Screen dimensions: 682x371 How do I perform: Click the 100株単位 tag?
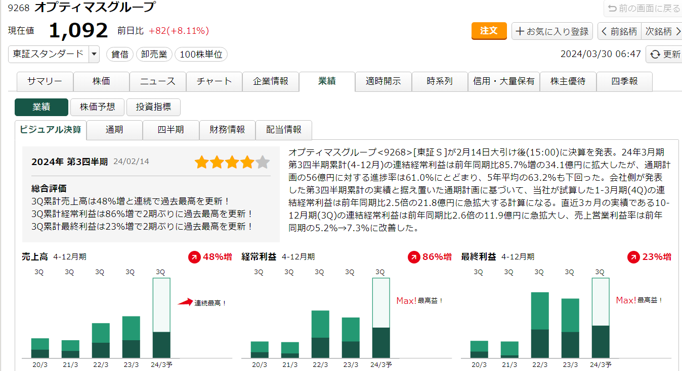(x=201, y=55)
